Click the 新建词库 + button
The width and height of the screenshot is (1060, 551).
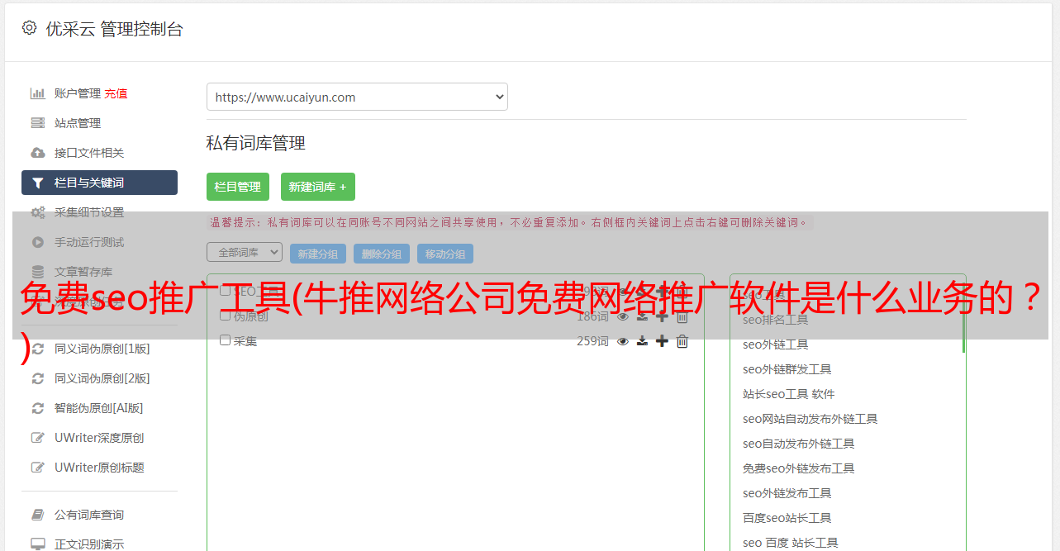[x=318, y=187]
